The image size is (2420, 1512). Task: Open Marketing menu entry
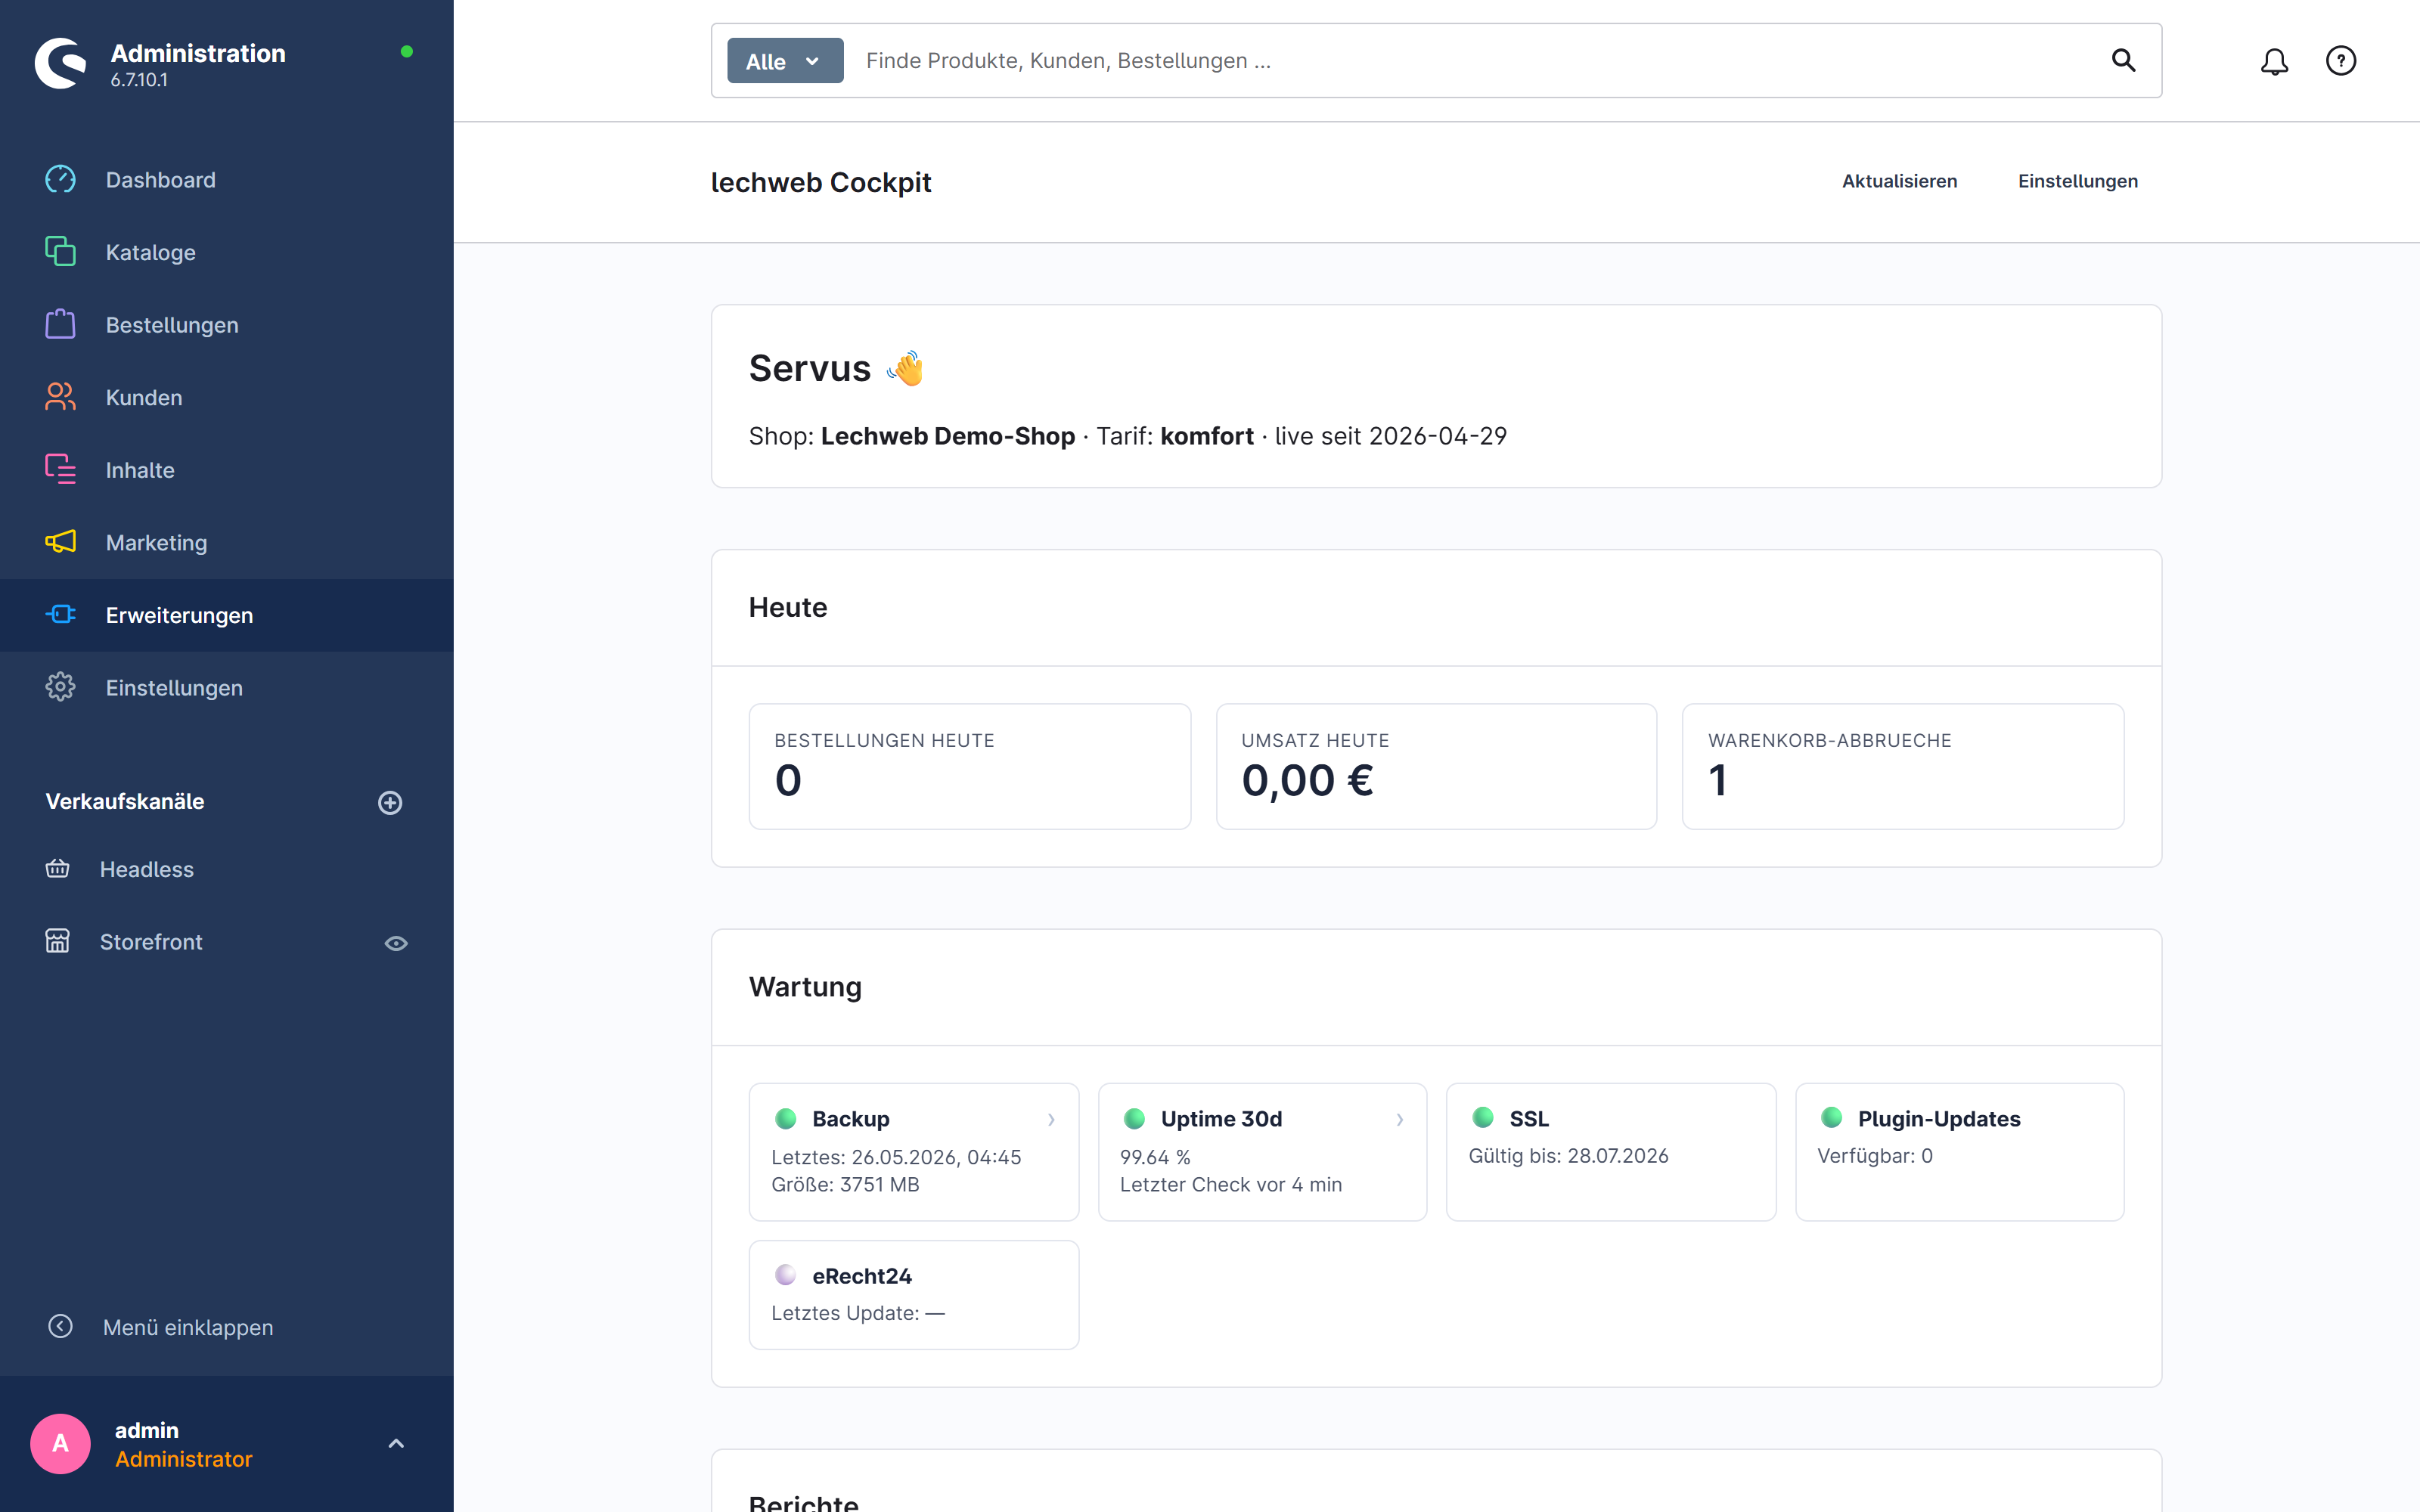click(x=226, y=542)
